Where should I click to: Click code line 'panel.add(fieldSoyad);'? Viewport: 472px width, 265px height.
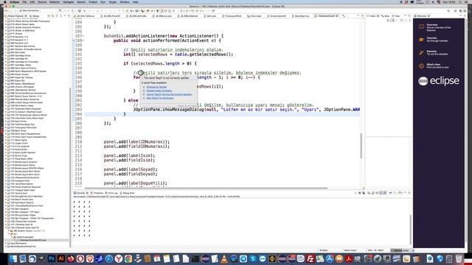point(131,174)
